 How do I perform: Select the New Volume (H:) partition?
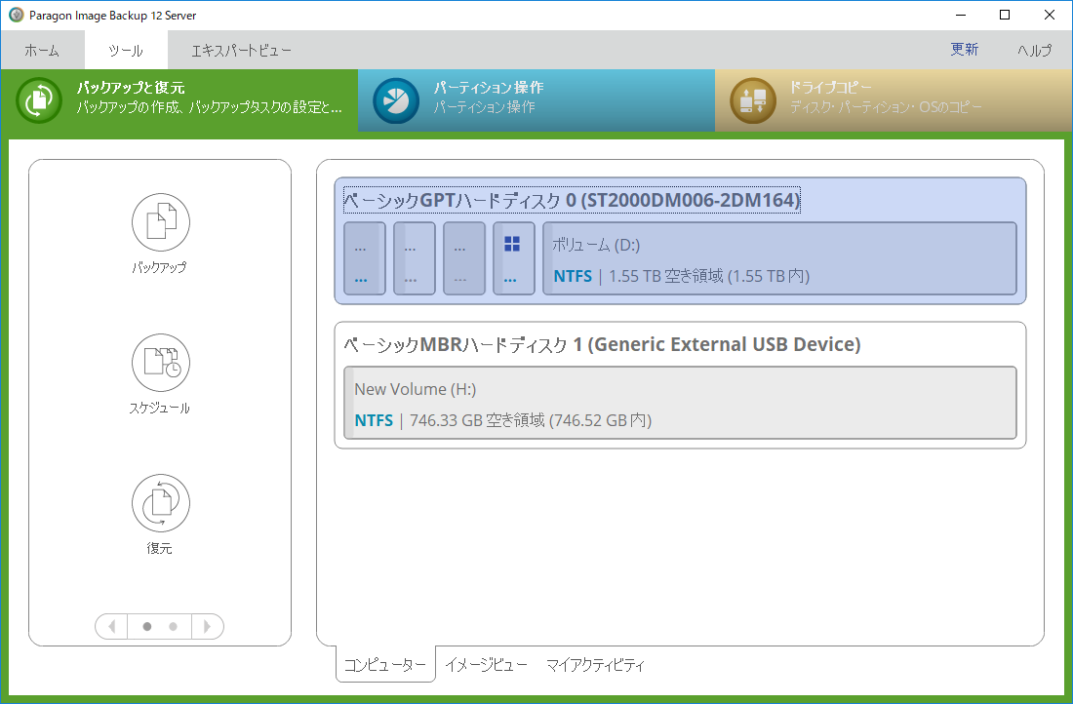pos(680,404)
